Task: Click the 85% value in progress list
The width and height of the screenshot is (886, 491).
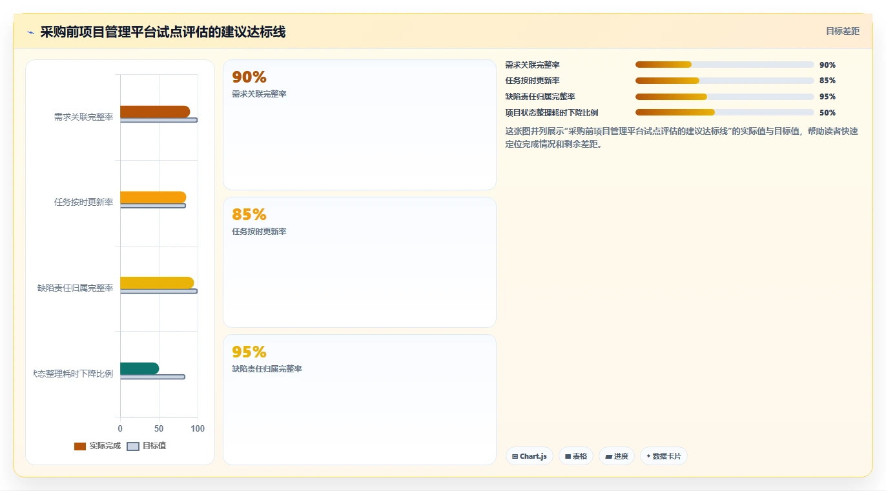Action: pyautogui.click(x=827, y=81)
